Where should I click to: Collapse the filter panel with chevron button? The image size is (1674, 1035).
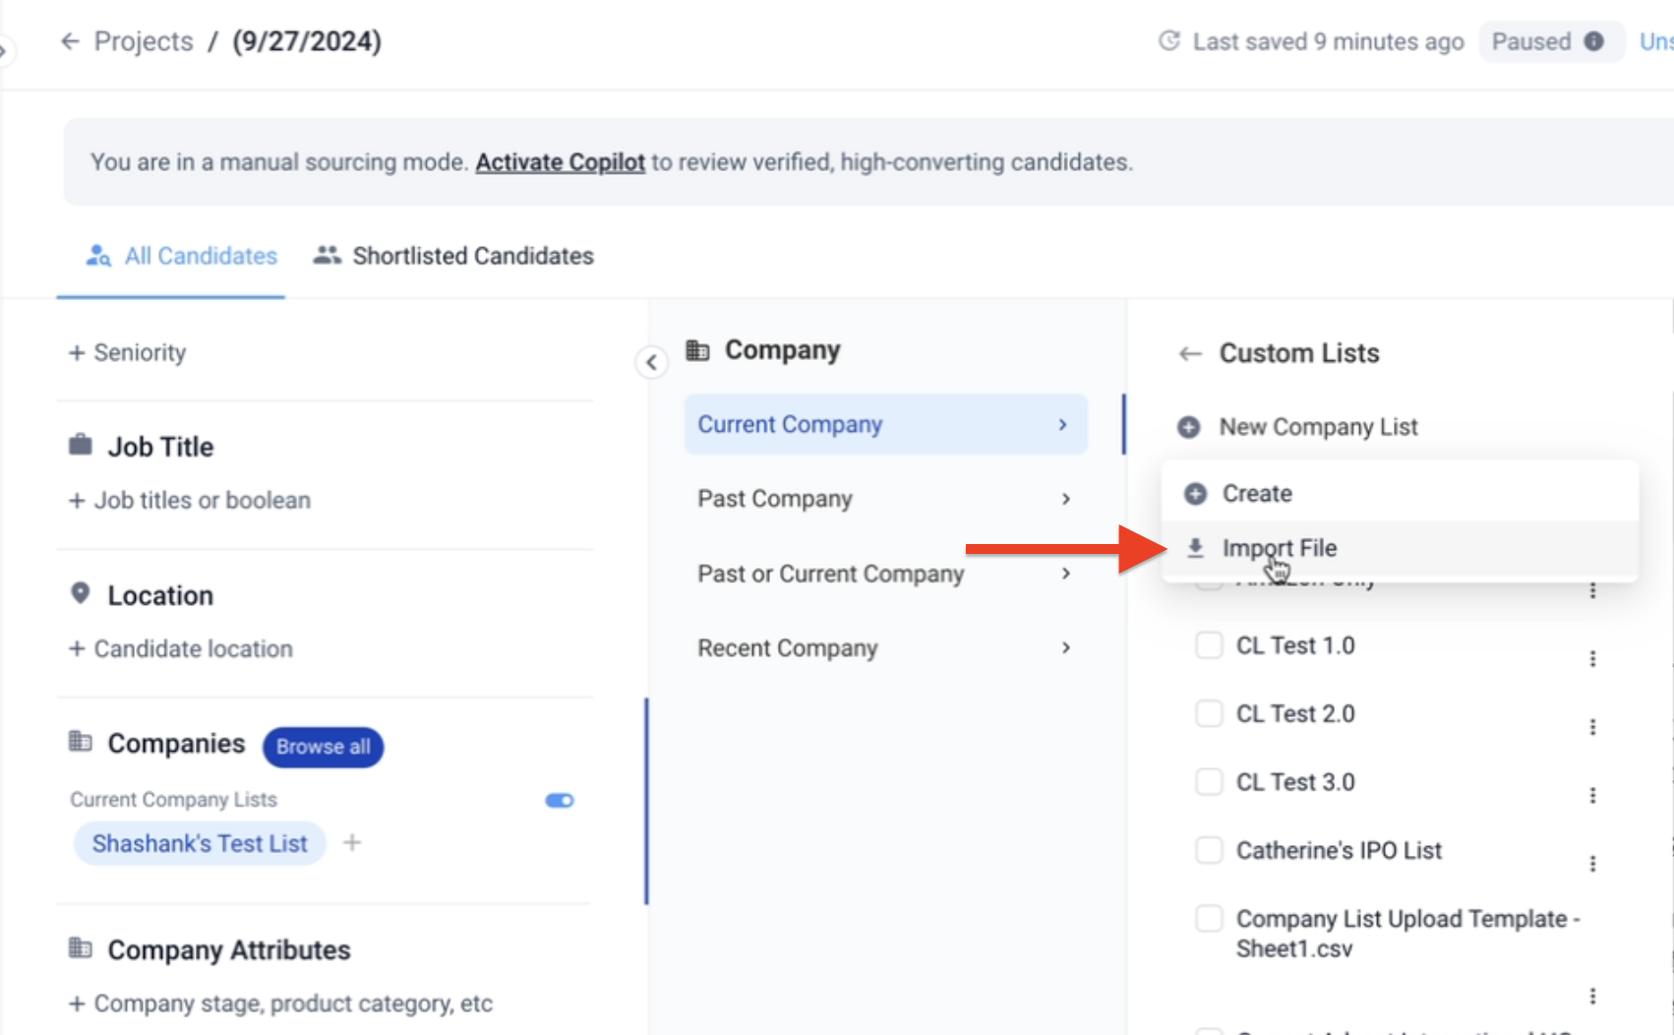651,363
